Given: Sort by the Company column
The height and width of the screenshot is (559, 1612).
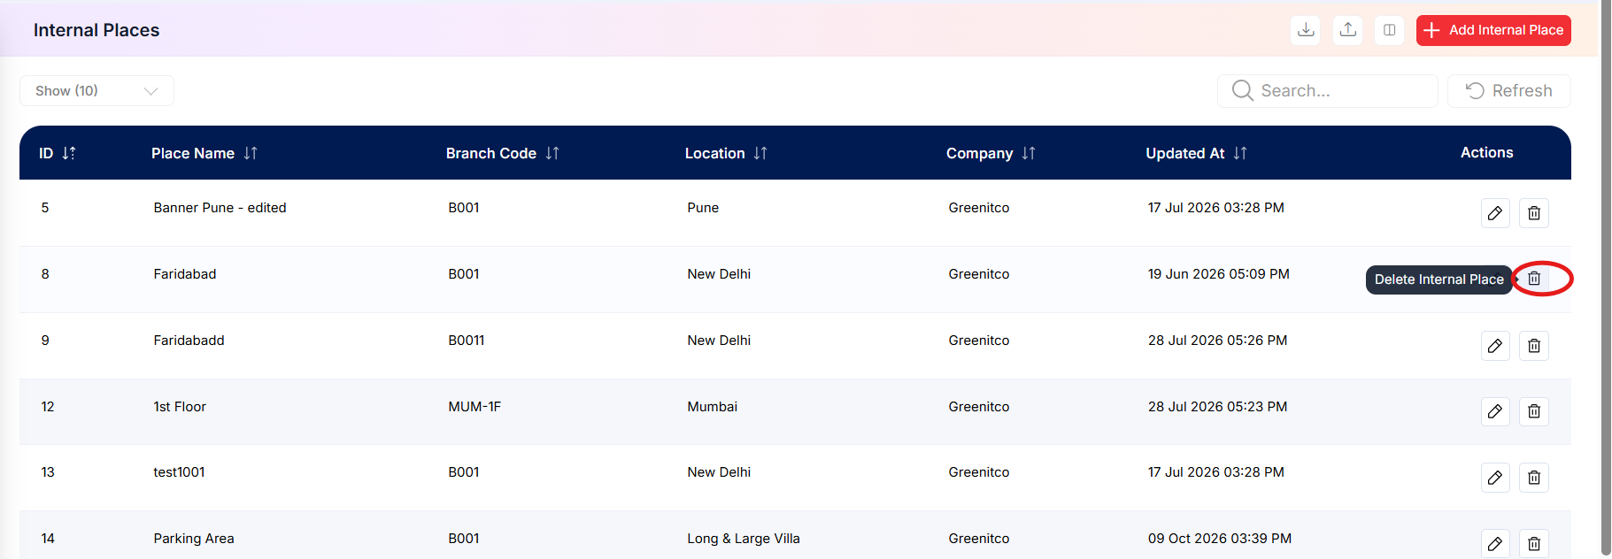Looking at the screenshot, I should point(1029,153).
